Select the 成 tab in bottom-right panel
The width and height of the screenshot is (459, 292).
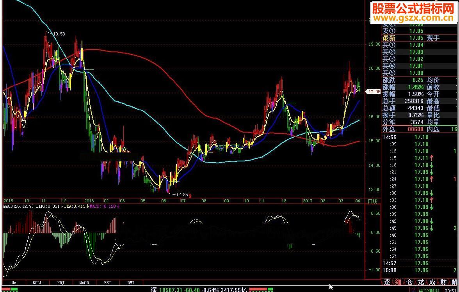pyautogui.click(x=432, y=282)
